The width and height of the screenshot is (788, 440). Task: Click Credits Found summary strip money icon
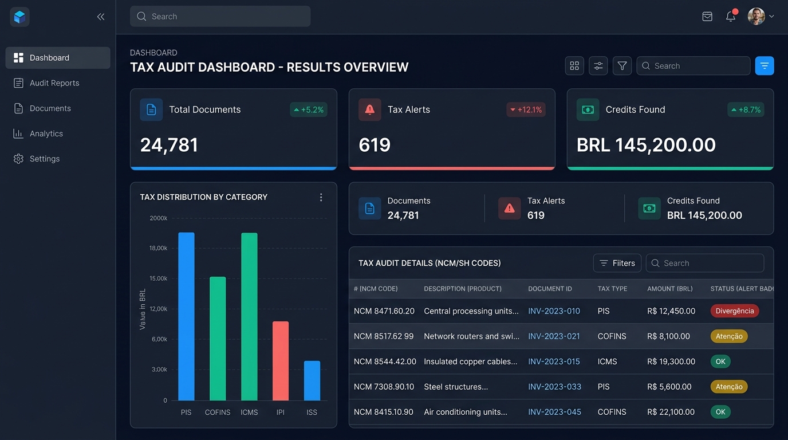649,209
